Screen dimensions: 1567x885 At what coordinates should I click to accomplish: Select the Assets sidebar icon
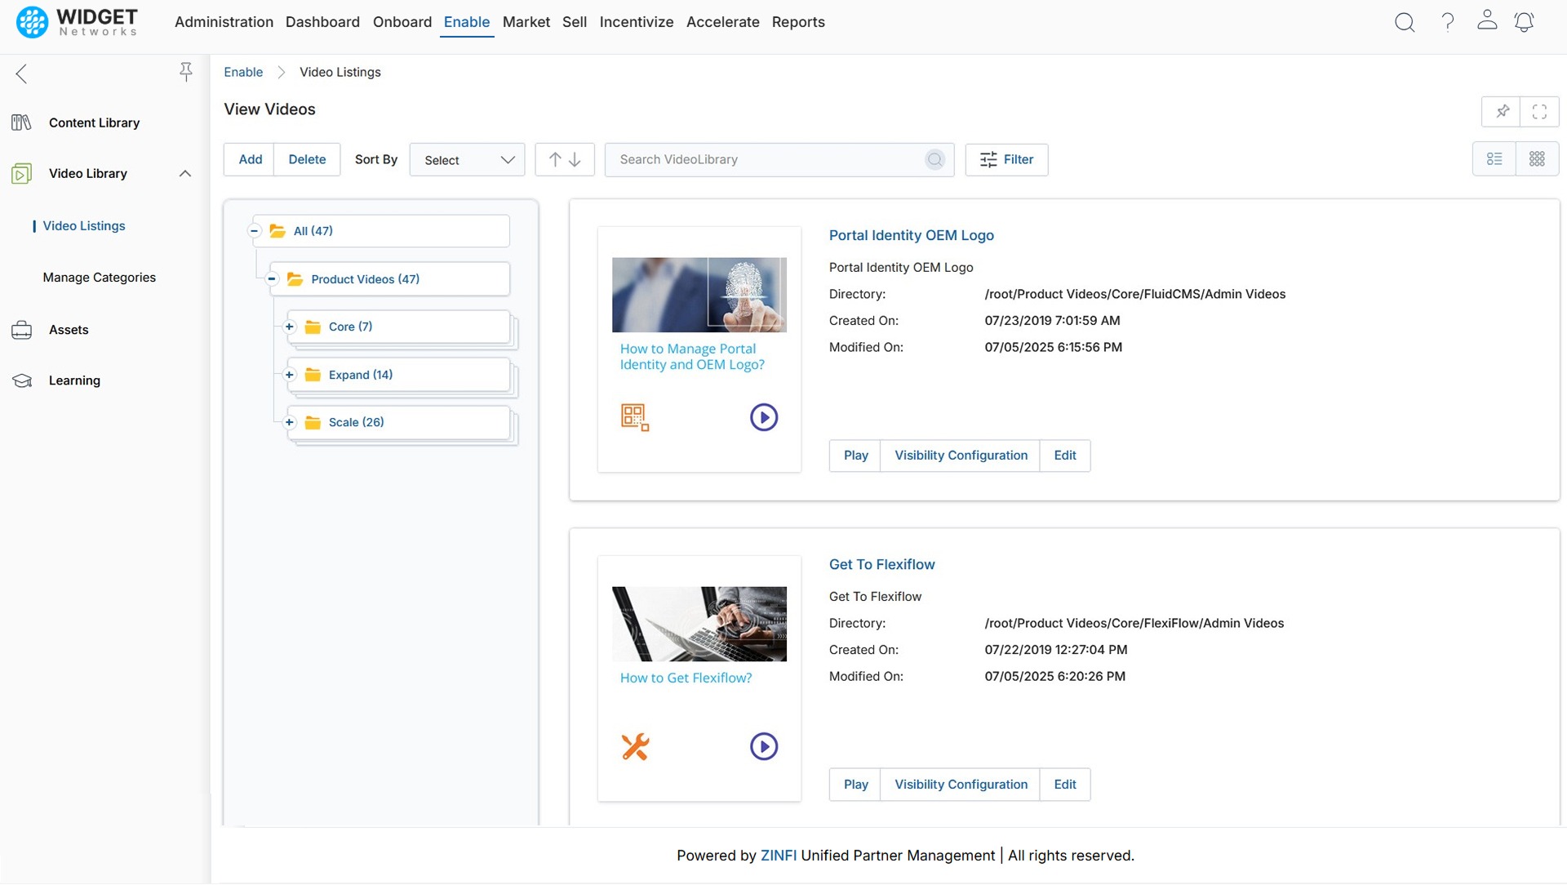click(21, 330)
